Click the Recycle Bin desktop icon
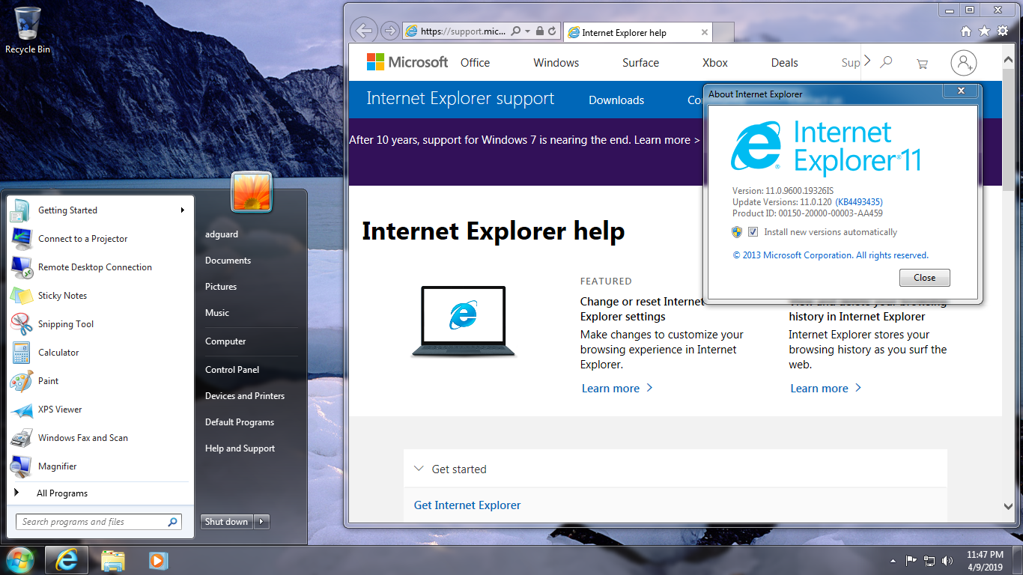1023x575 pixels. click(x=28, y=31)
